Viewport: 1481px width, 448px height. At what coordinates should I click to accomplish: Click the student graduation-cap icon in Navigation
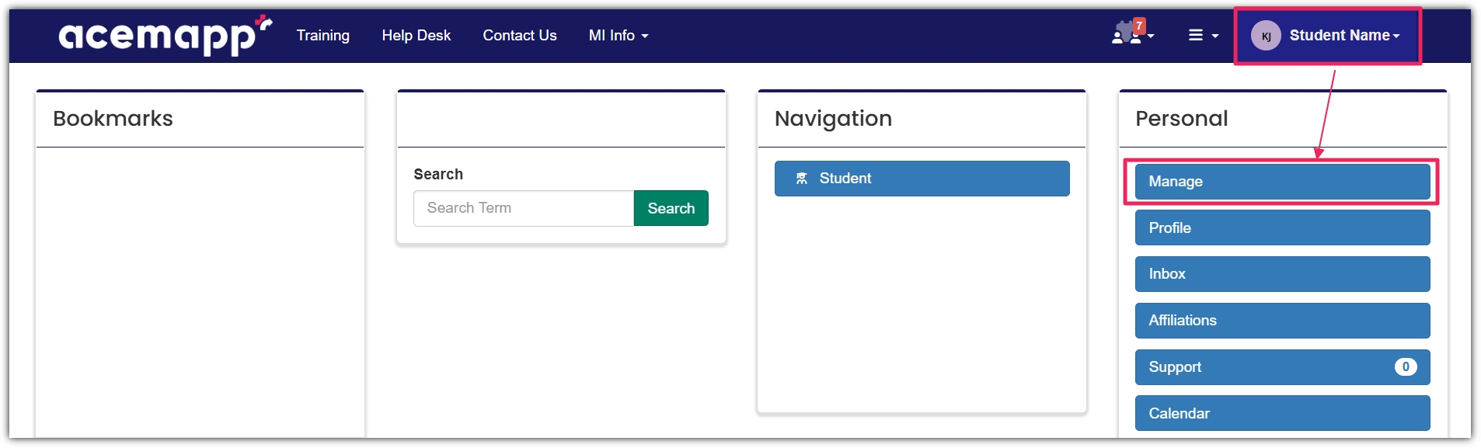802,178
